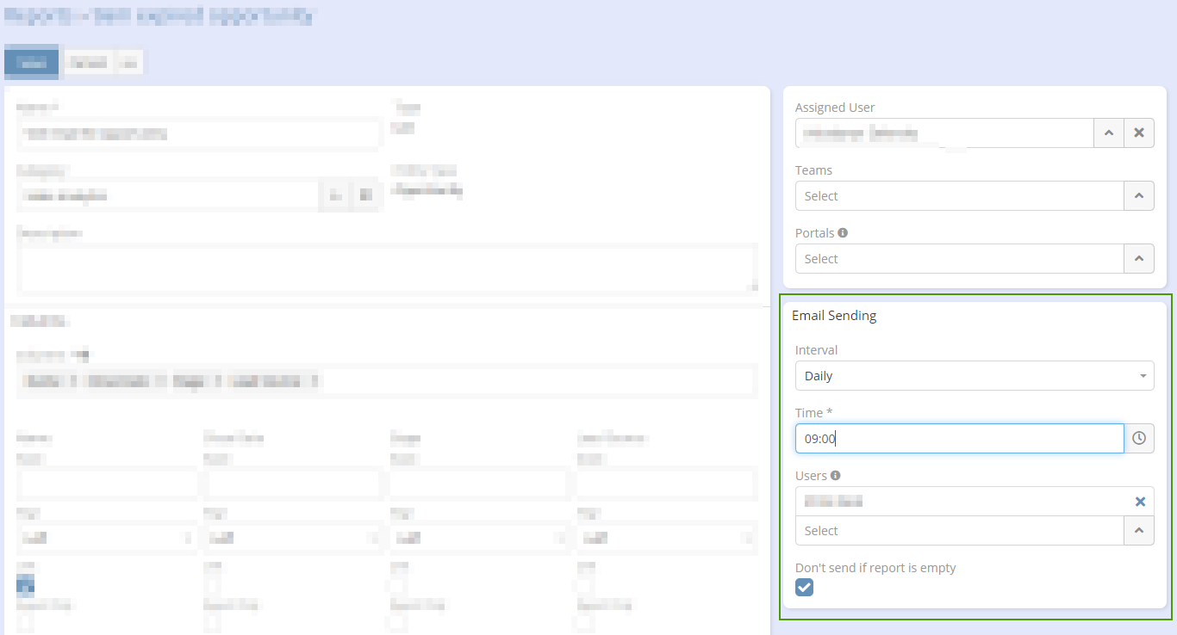
Task: Clear the Assigned User with X icon
Action: point(1139,133)
